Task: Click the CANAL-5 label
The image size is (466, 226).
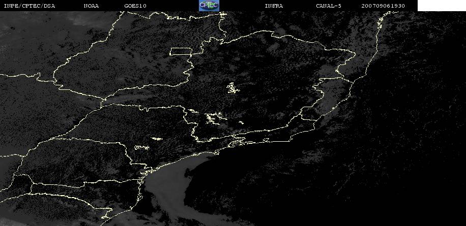Action: point(329,6)
